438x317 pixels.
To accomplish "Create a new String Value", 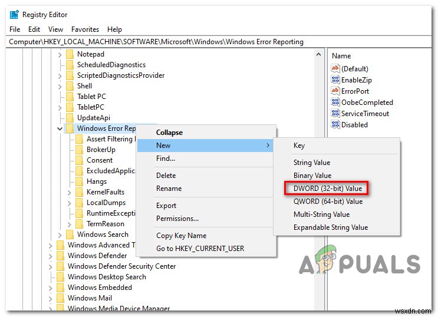I will [337, 163].
